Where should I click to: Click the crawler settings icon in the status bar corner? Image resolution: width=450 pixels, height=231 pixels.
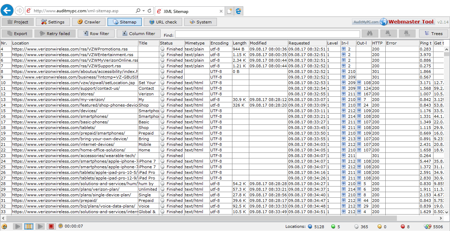tap(5, 226)
